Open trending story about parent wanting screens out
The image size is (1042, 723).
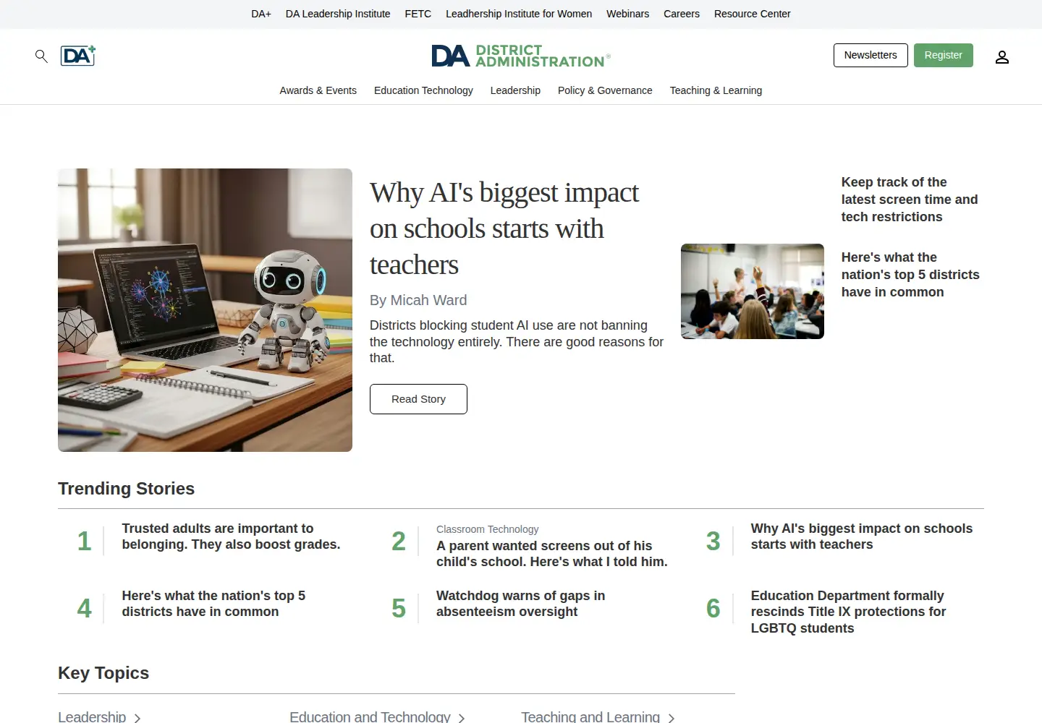click(552, 554)
